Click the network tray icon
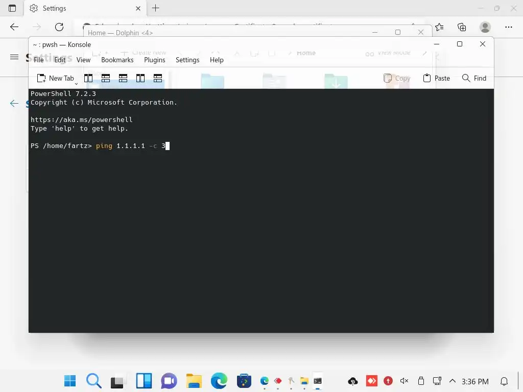Image resolution: width=523 pixels, height=392 pixels. (437, 381)
